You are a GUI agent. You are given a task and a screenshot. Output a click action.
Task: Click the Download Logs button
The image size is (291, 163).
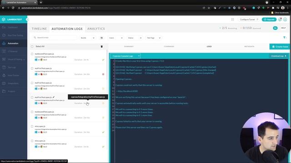[279, 56]
